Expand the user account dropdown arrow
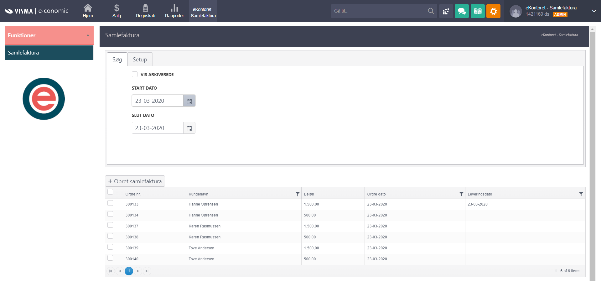Viewport: 601px width, 281px height. click(x=594, y=11)
